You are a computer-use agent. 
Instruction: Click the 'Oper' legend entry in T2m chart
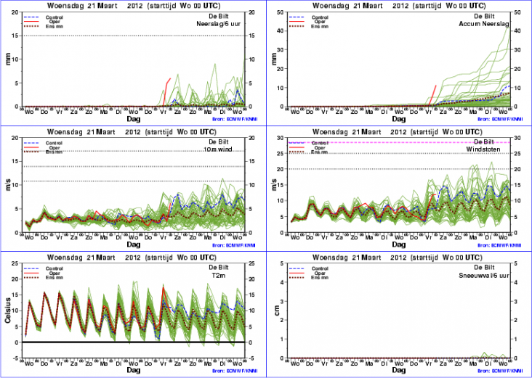55,273
